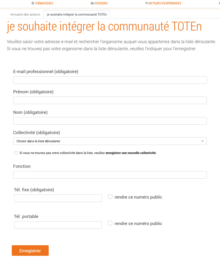
Task: Check the new collectivité registration checkbox
Action: click(16, 153)
